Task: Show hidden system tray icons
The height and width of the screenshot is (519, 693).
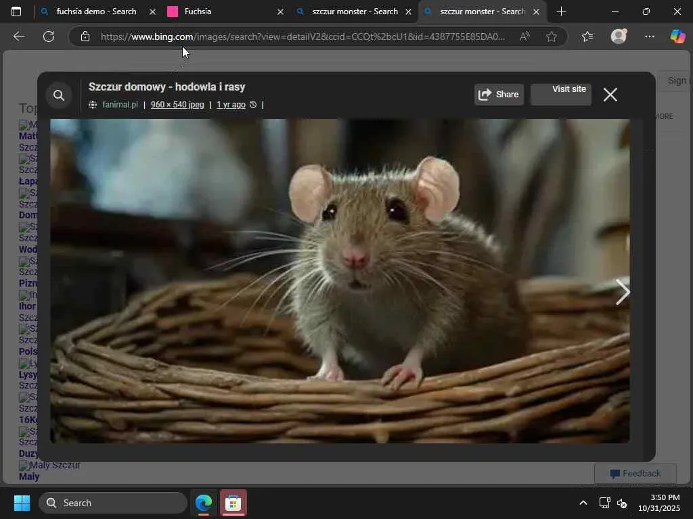Action: (583, 503)
